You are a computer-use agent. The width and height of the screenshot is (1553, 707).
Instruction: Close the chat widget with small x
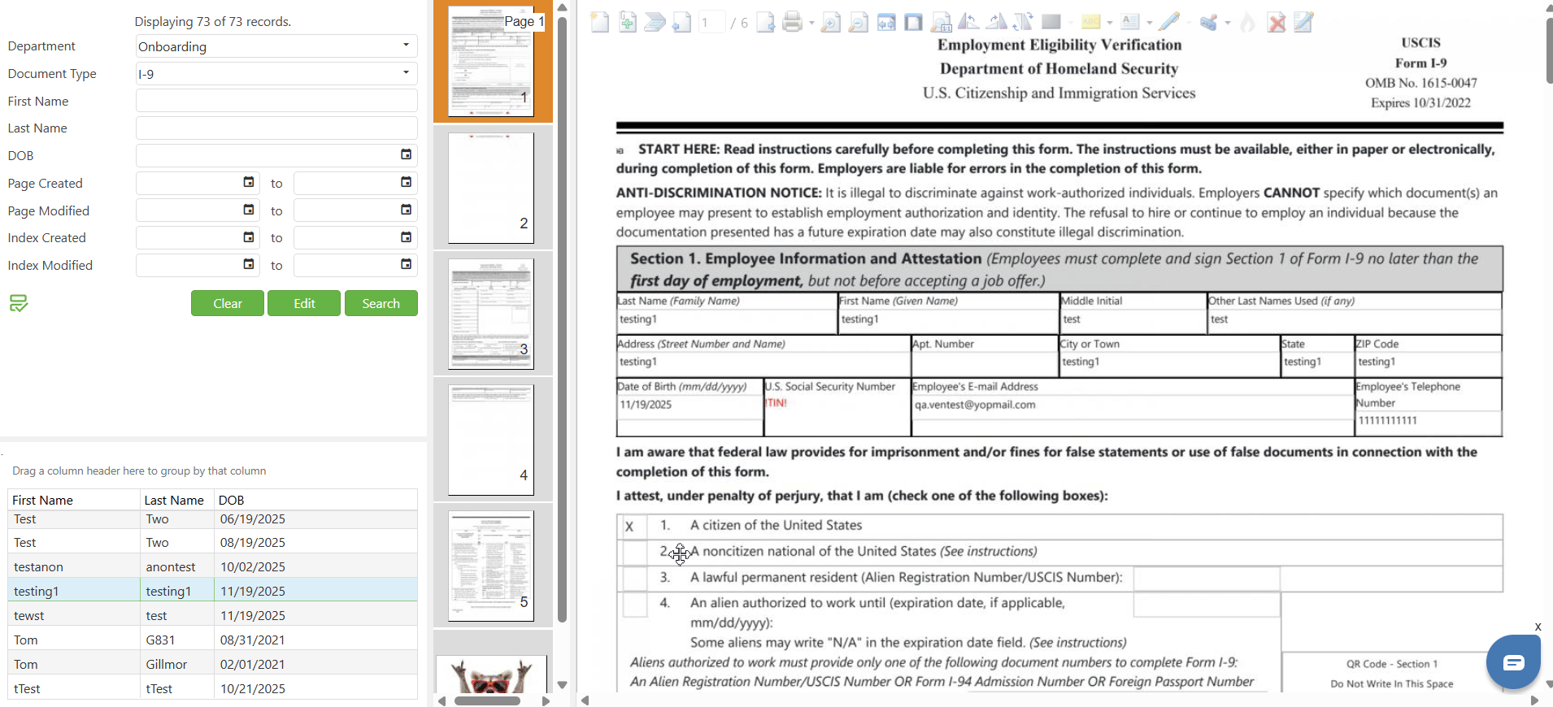pyautogui.click(x=1538, y=627)
